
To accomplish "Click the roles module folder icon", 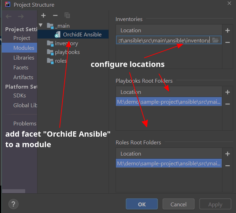I will click(50, 61).
